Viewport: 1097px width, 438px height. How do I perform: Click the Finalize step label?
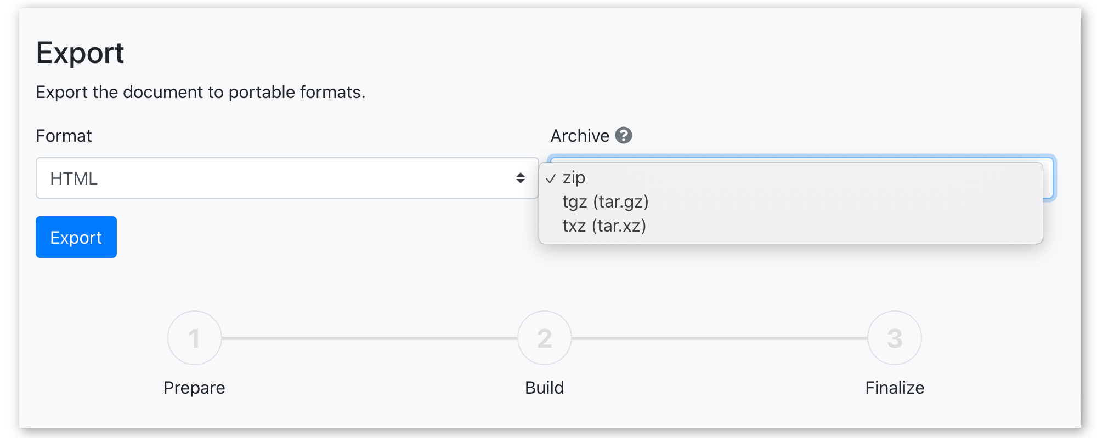(894, 388)
